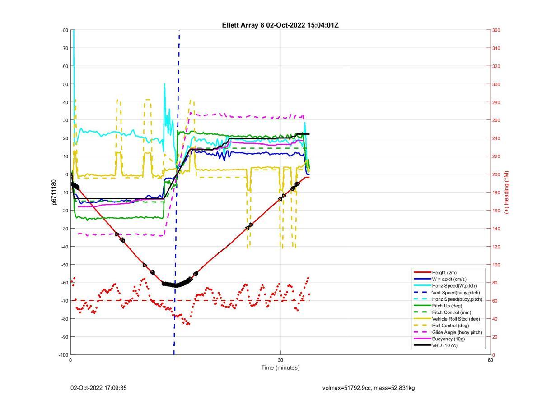Click the -50 tick on left axis

pyautogui.click(x=64, y=265)
